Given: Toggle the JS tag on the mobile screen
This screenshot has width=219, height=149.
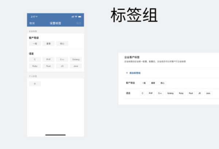Looking at the screenshot, I should pos(62,66).
